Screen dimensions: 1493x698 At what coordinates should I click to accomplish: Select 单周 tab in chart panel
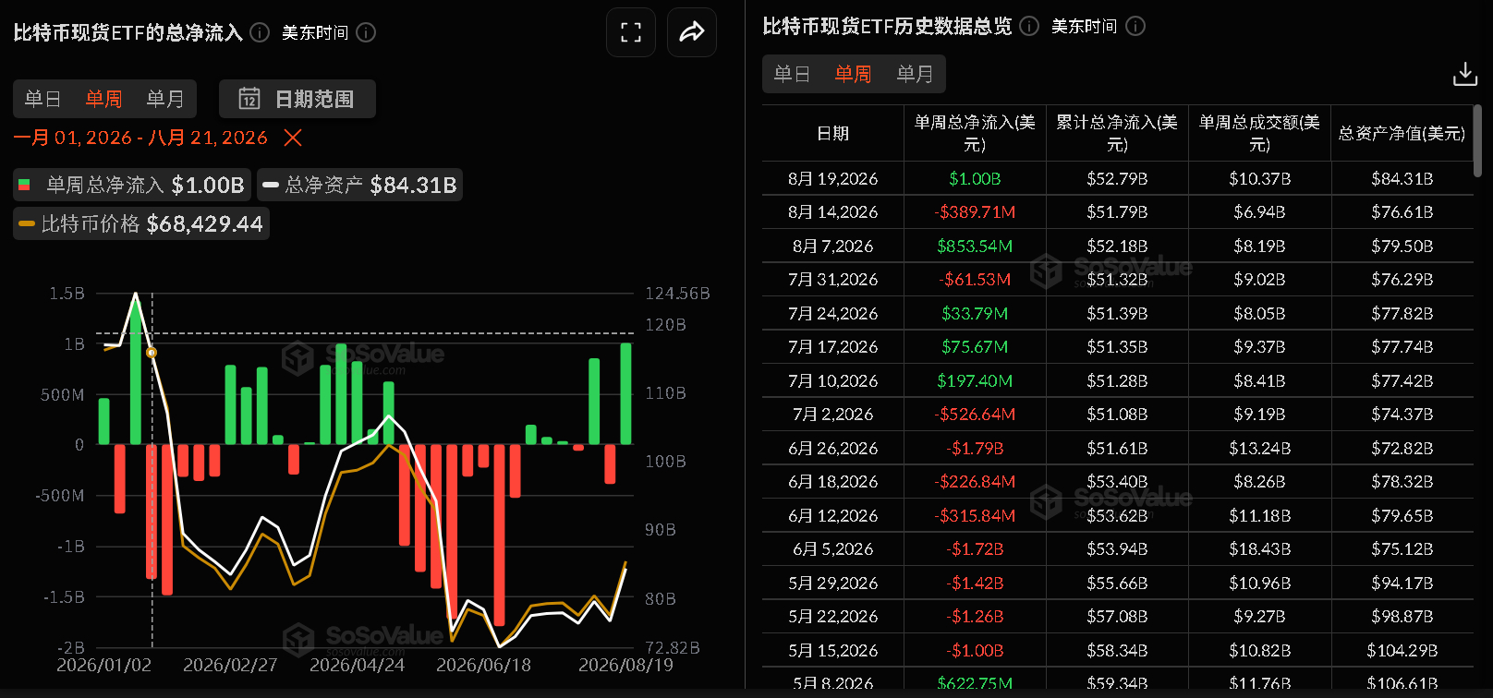[x=103, y=99]
